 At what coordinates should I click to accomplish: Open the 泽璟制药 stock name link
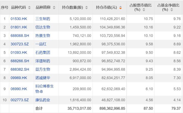pyautogui.click(x=43, y=61)
